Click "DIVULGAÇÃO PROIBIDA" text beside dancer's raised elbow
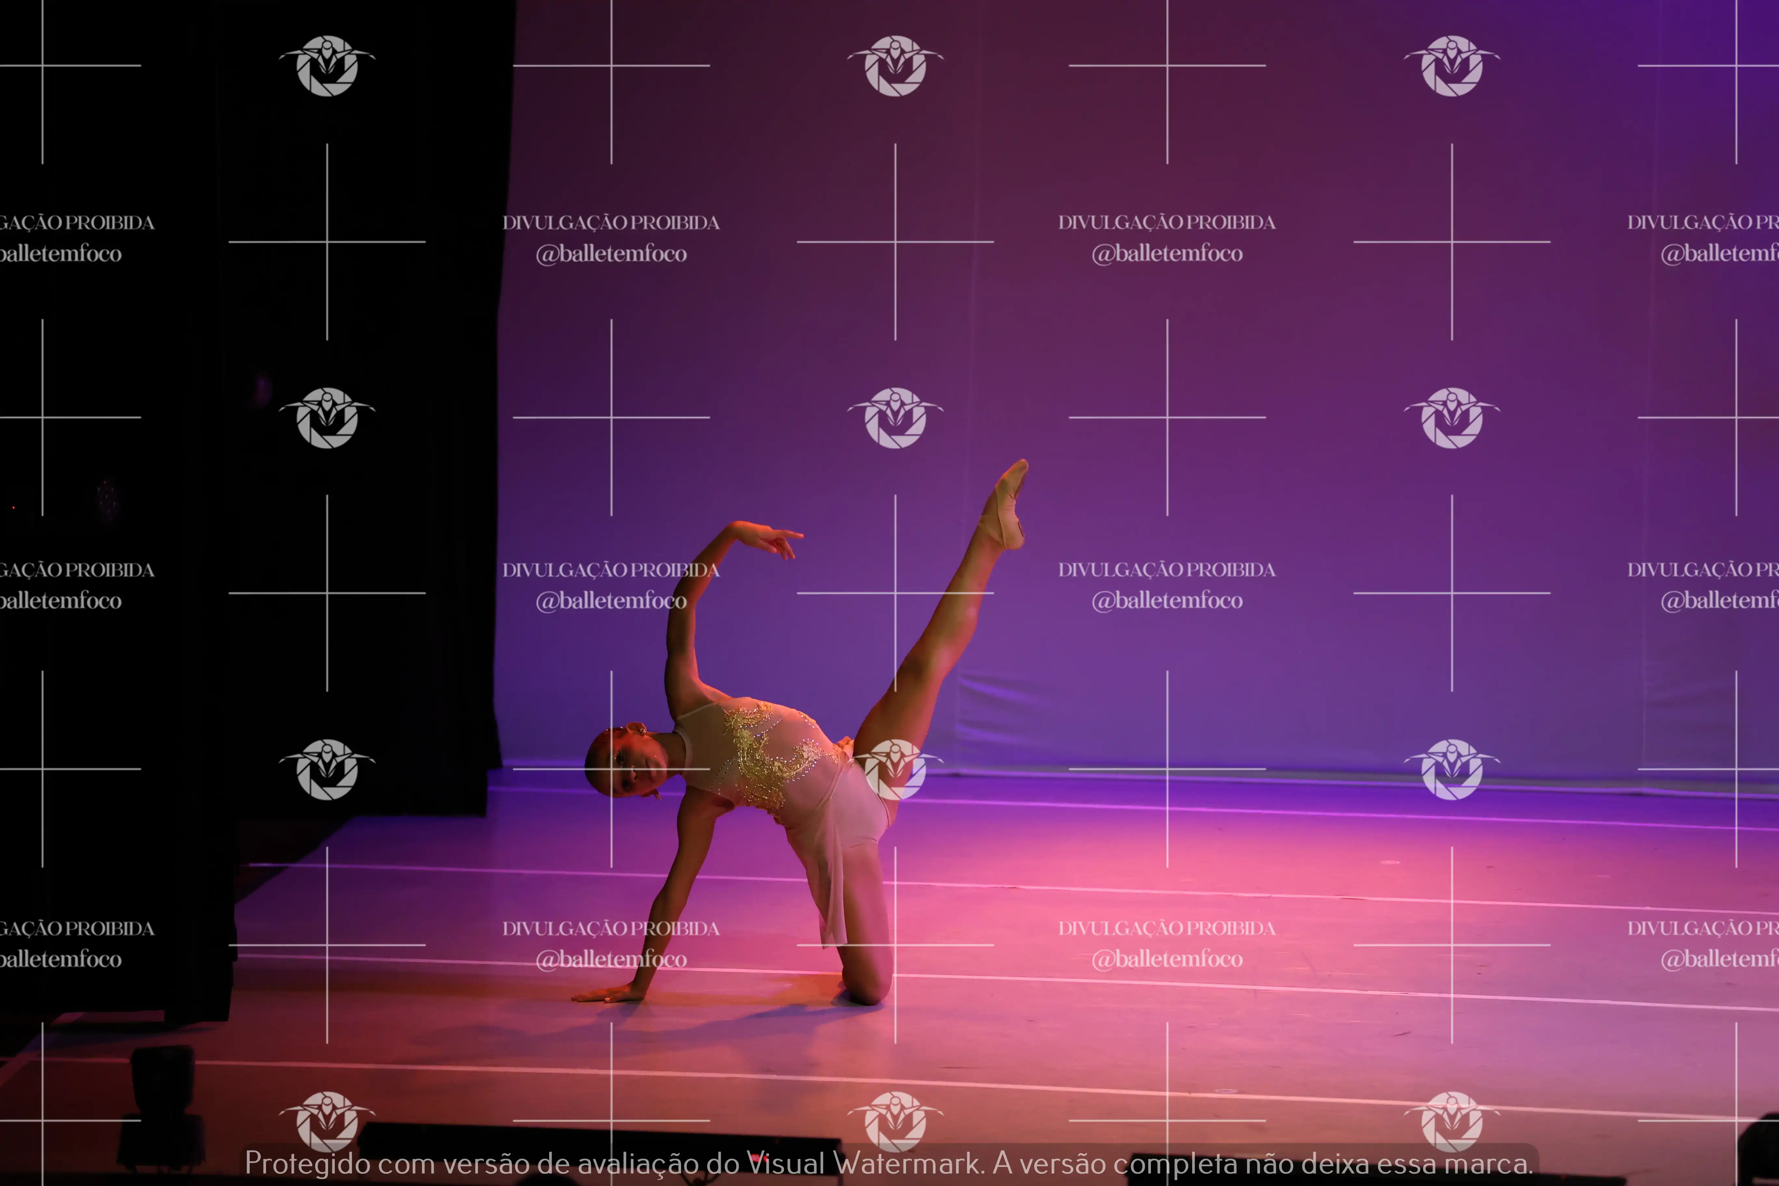 pyautogui.click(x=611, y=570)
